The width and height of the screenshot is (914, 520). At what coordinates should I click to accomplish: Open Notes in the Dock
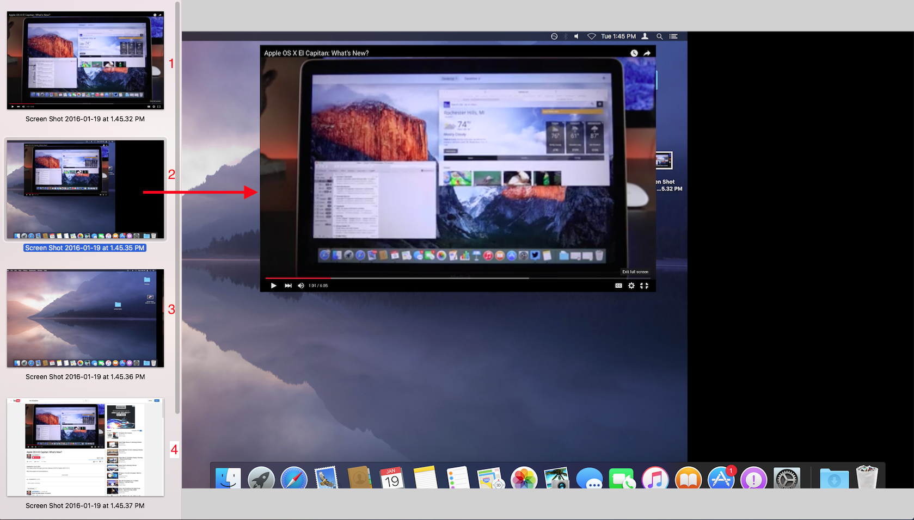[425, 478]
